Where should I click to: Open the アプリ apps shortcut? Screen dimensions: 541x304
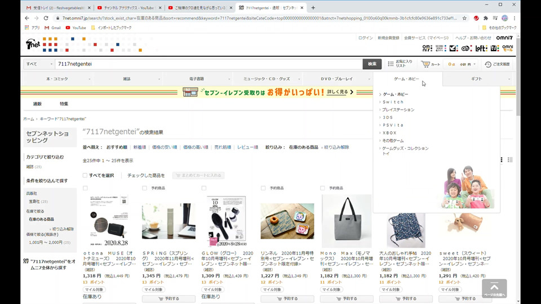(x=32, y=28)
